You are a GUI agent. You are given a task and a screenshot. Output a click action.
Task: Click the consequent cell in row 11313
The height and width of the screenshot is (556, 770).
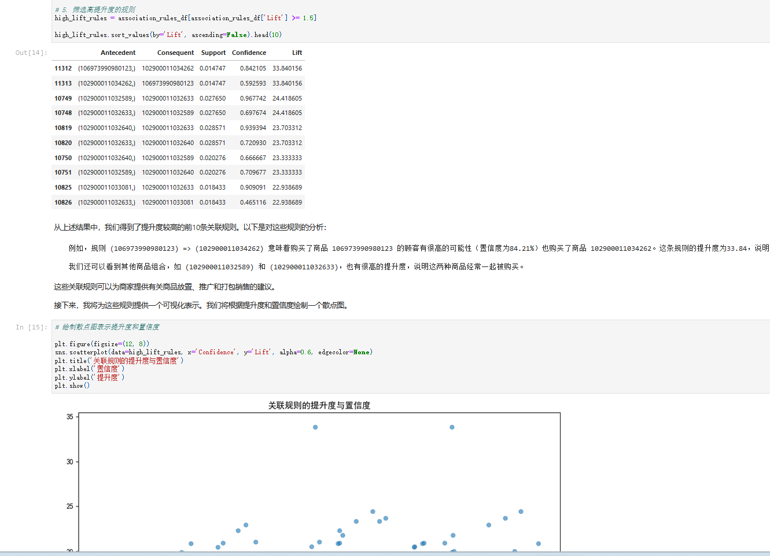pos(168,83)
